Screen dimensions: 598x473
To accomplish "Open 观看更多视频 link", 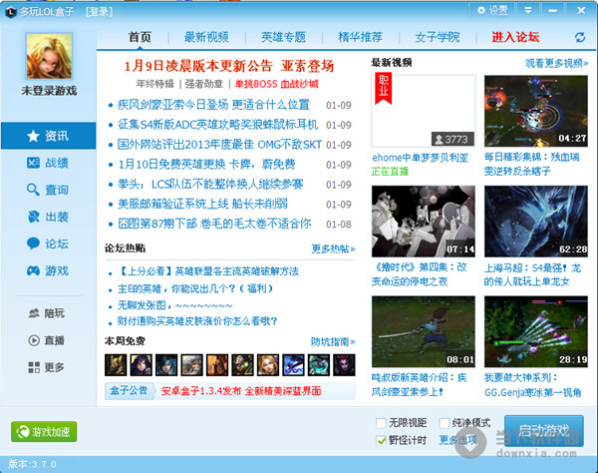I will [556, 63].
